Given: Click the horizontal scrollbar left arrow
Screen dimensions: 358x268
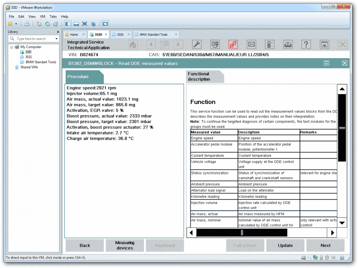Looking at the screenshot, I should [x=191, y=233].
